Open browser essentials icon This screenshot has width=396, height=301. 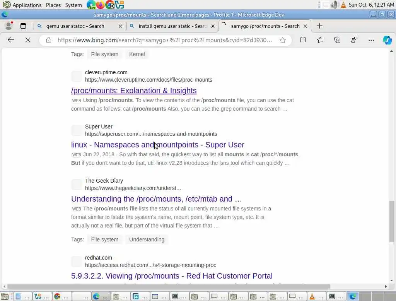pyautogui.click(x=354, y=40)
